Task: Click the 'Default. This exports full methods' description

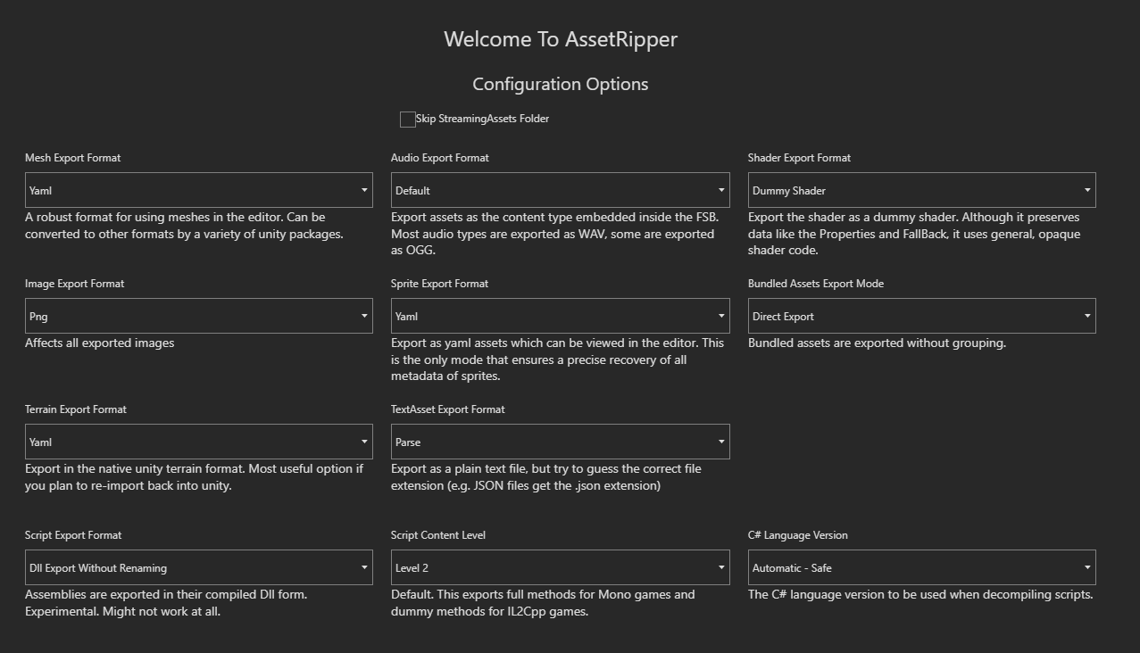Action: coord(543,603)
